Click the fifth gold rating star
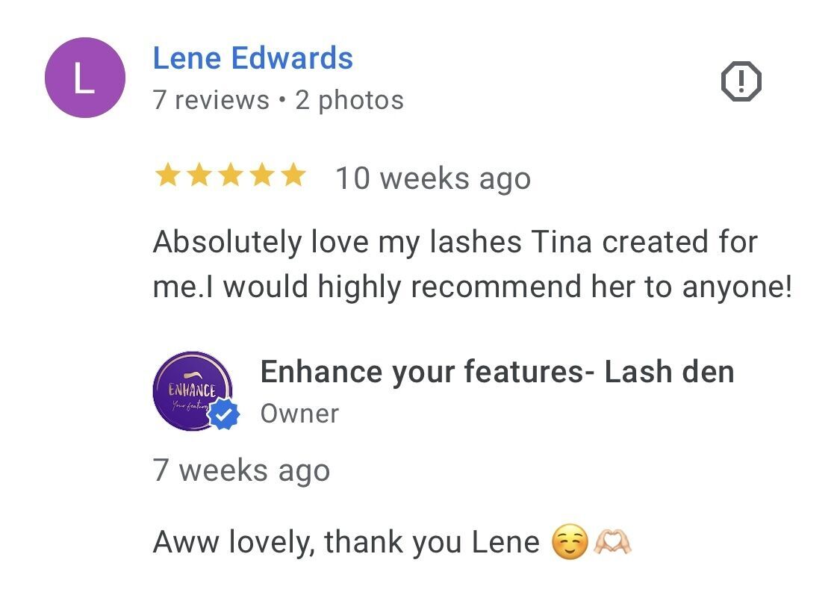The height and width of the screenshot is (604, 840). (293, 177)
